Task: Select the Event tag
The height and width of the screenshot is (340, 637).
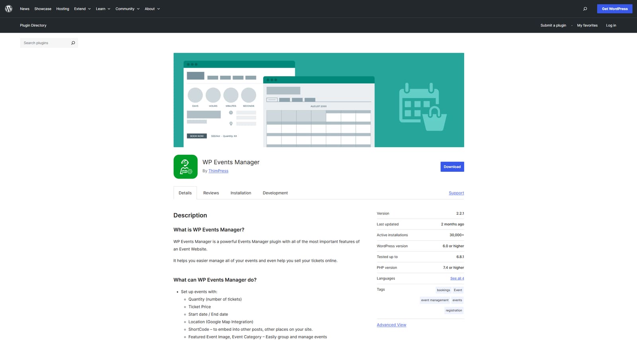Action: (458, 290)
